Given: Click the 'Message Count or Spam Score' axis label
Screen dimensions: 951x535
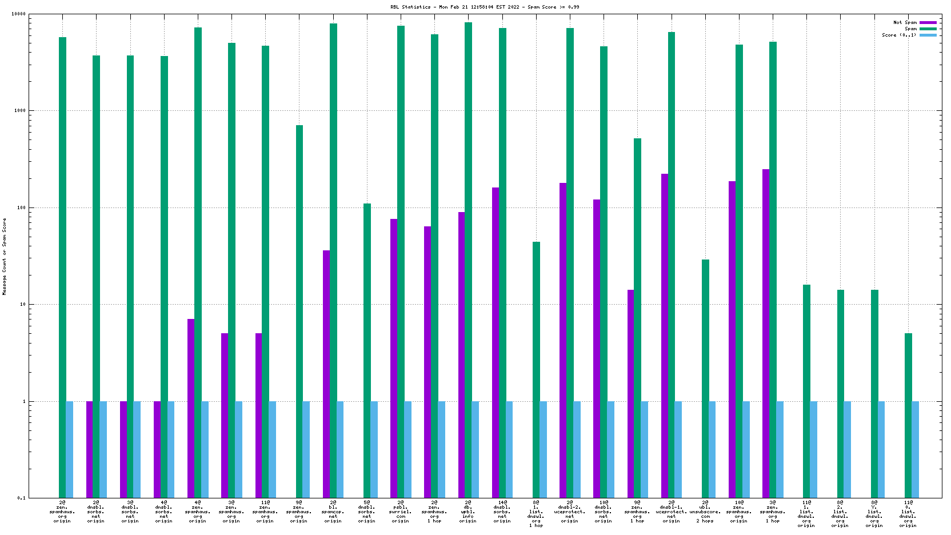Looking at the screenshot, I should [x=5, y=257].
